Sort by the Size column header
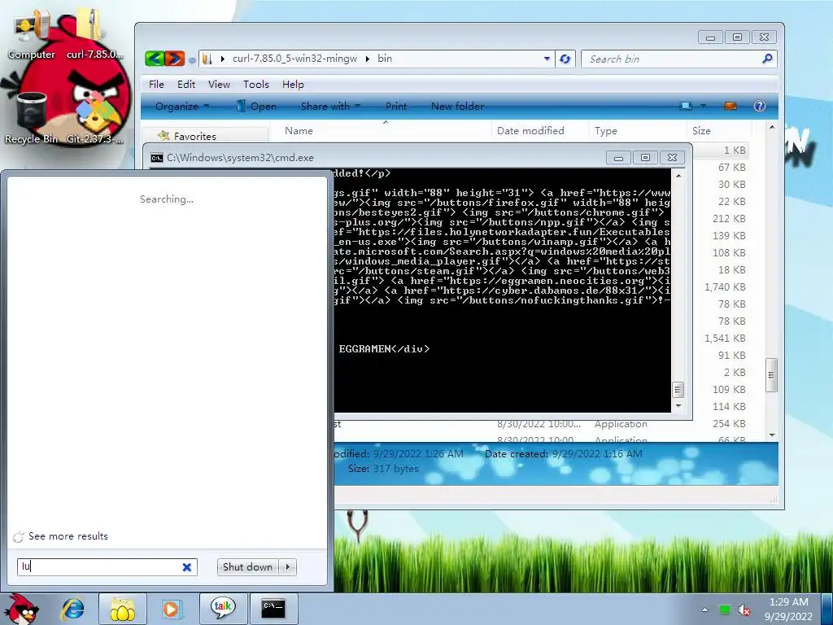This screenshot has width=833, height=625. tap(719, 131)
